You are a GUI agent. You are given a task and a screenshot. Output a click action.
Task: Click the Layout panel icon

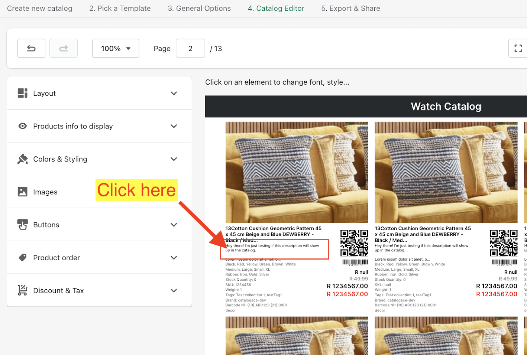(x=23, y=93)
